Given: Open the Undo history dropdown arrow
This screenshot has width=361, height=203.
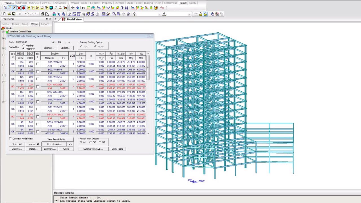Looking at the screenshot, I should (30, 14).
